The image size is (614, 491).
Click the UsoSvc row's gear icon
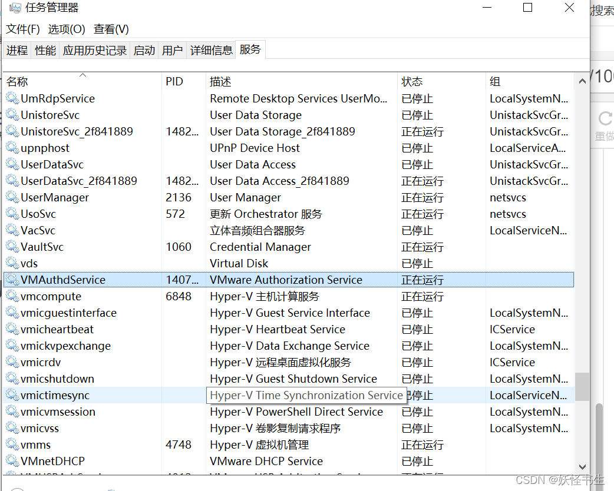click(12, 214)
